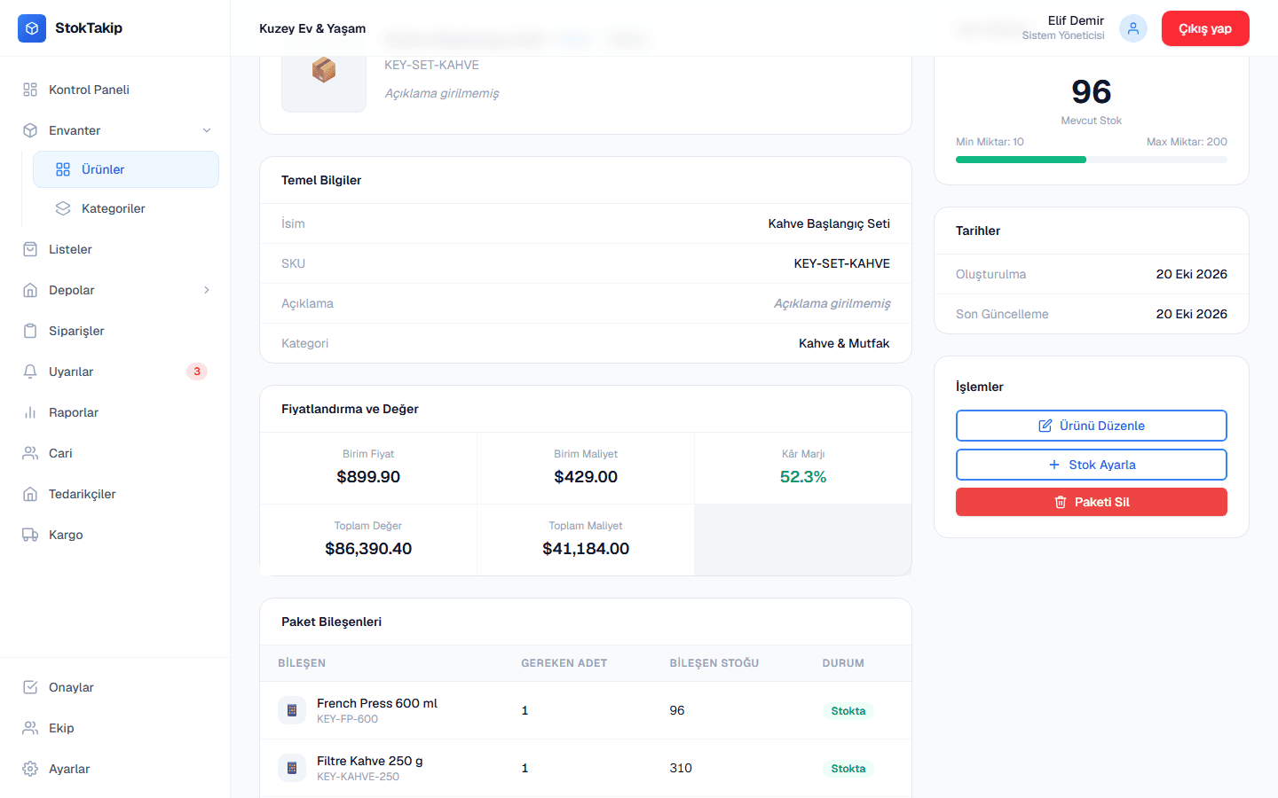Select the Ürünler menu entry
The height and width of the screenshot is (798, 1278).
[126, 169]
